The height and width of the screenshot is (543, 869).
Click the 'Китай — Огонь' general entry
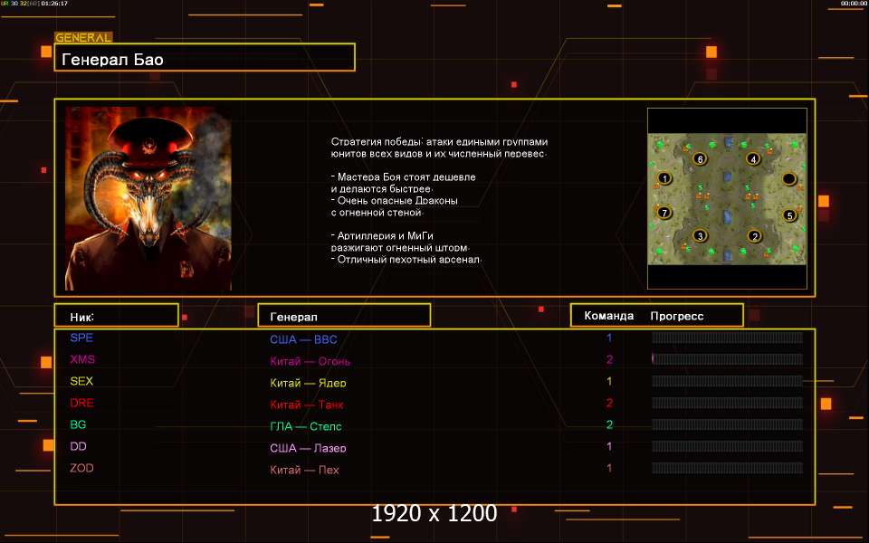310,361
